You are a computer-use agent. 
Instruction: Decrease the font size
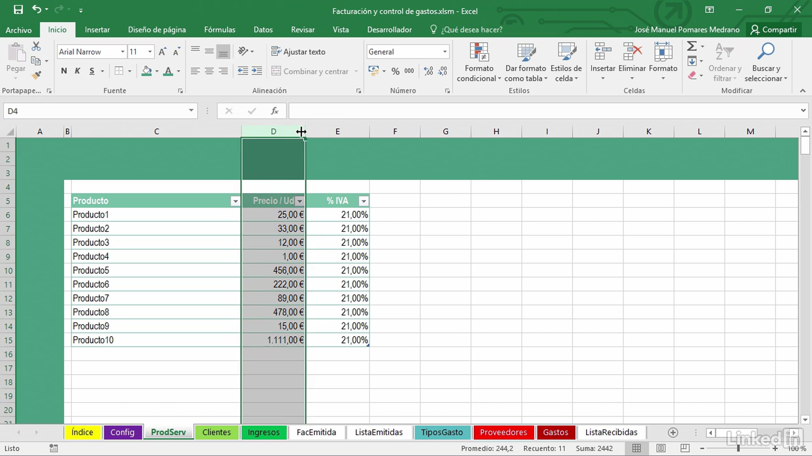pos(176,52)
